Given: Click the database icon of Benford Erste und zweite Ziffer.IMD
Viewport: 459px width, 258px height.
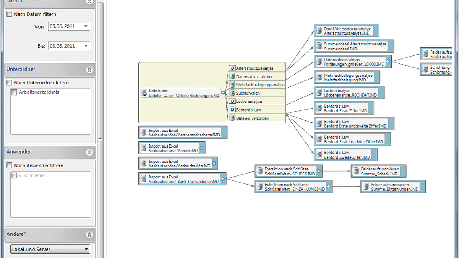Looking at the screenshot, I should (x=319, y=123).
